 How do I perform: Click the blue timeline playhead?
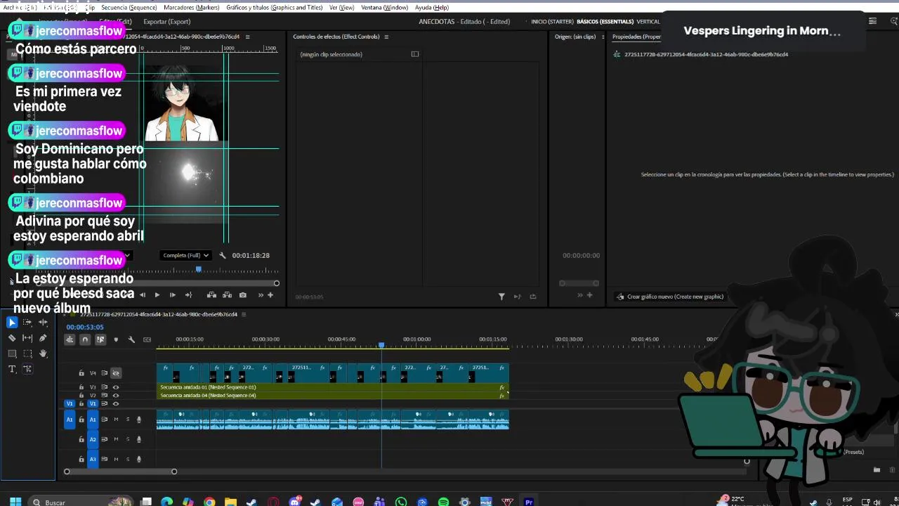coord(381,345)
